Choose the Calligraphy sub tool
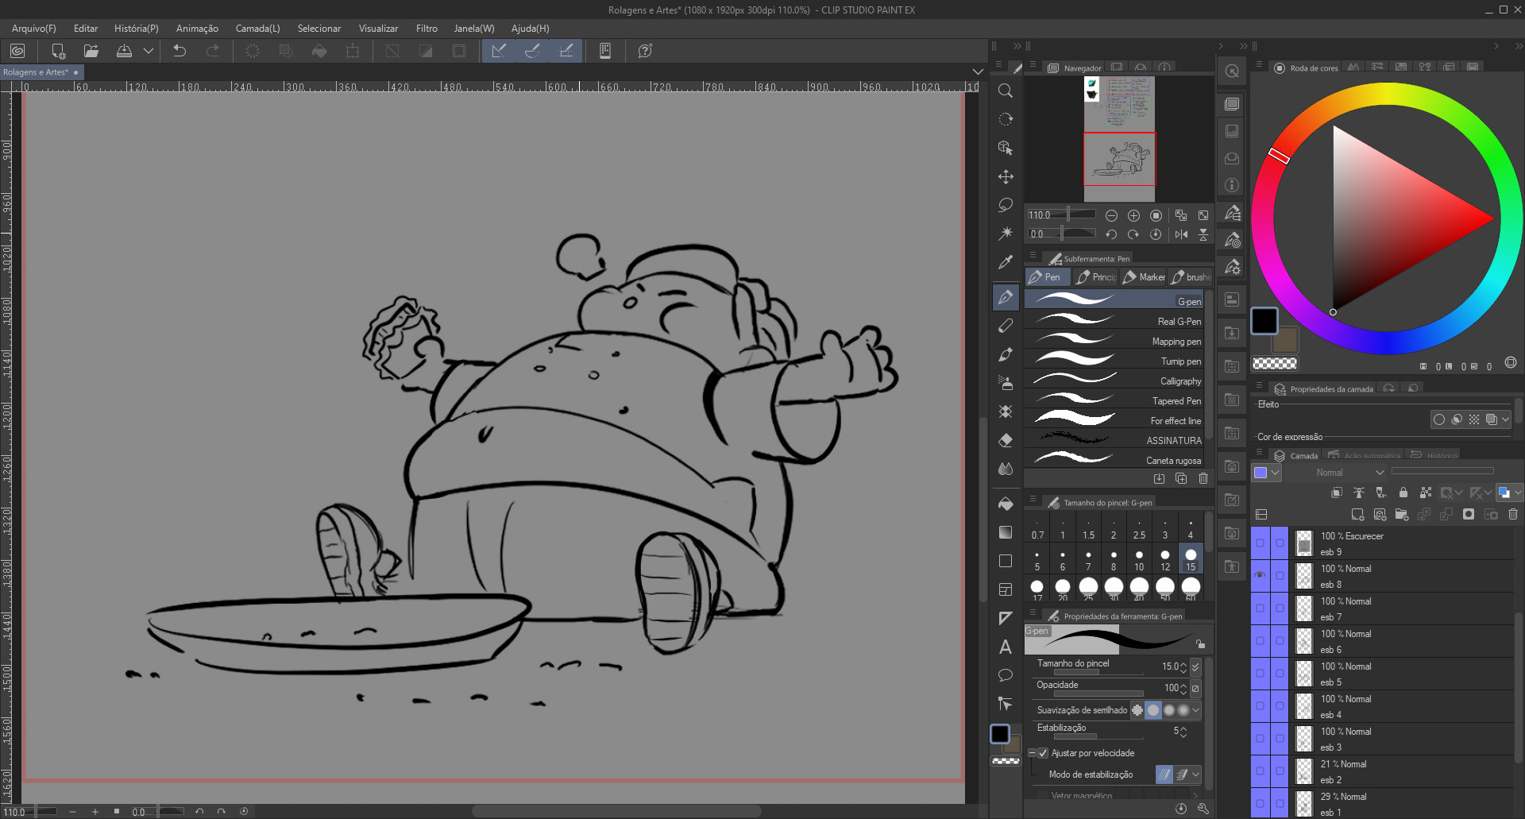 (x=1114, y=381)
